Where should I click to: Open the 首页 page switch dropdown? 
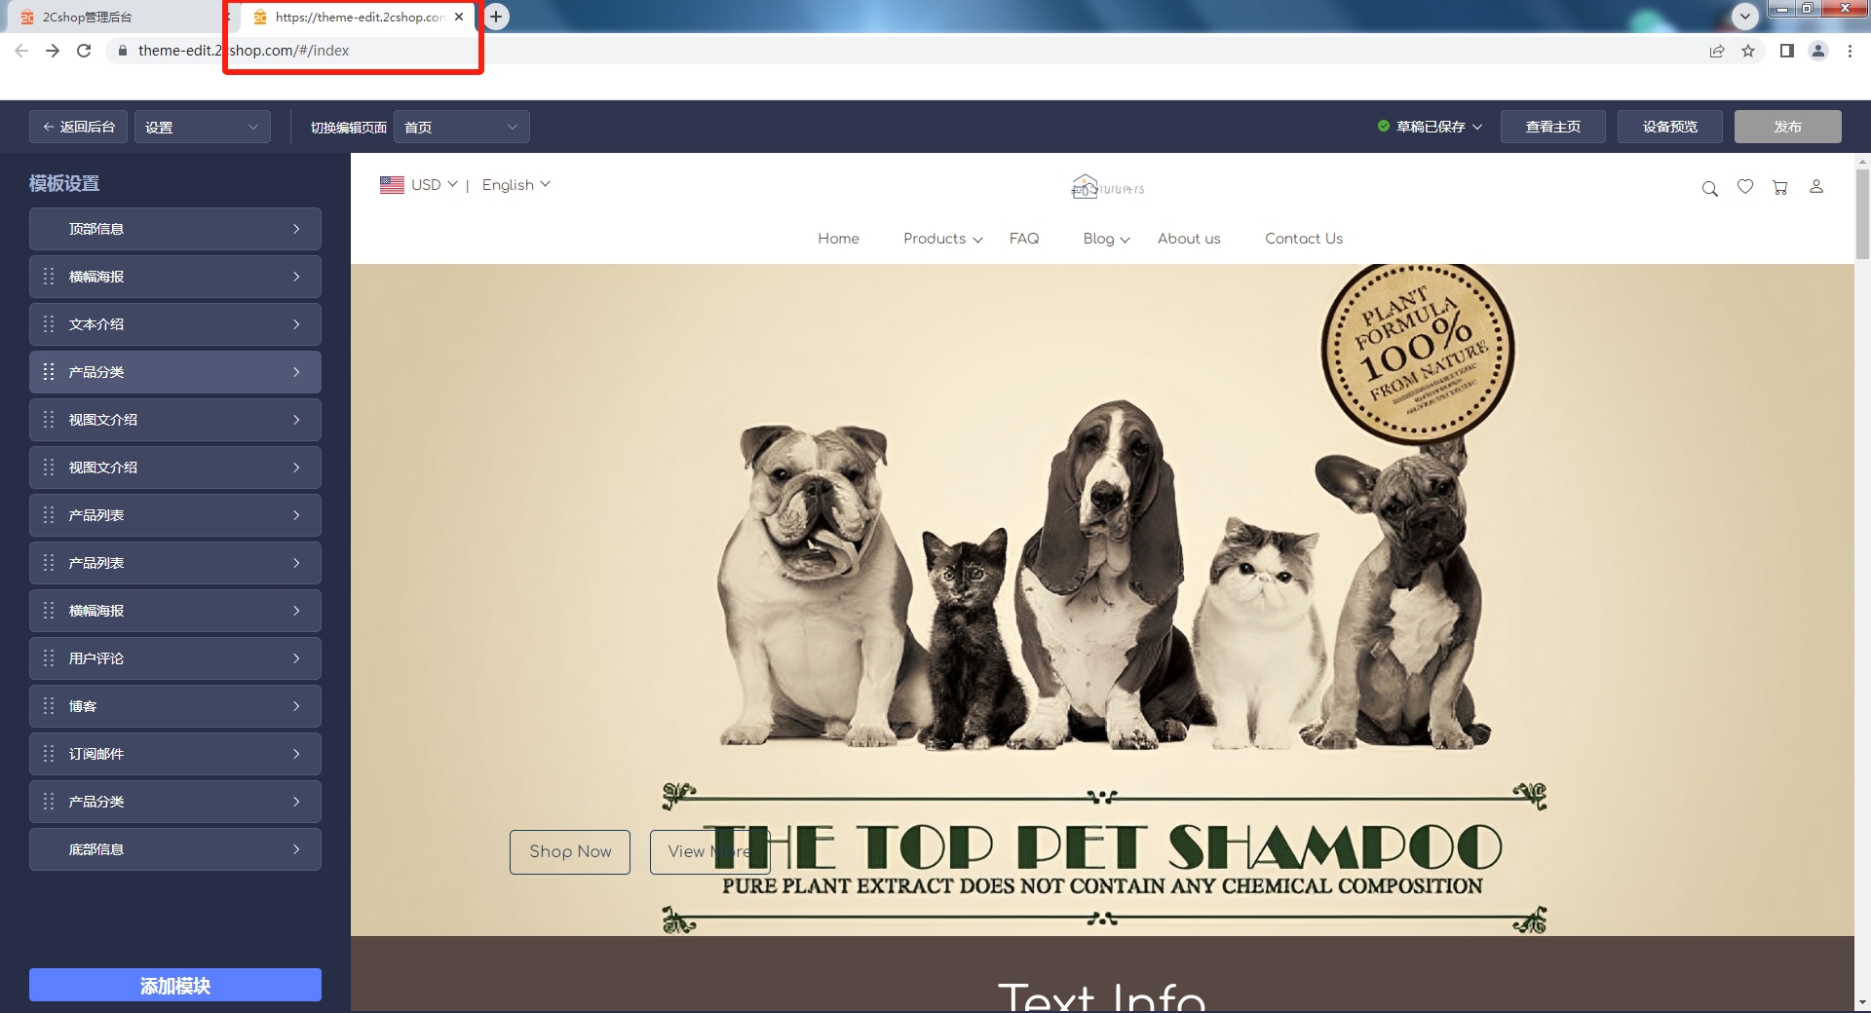pyautogui.click(x=462, y=127)
